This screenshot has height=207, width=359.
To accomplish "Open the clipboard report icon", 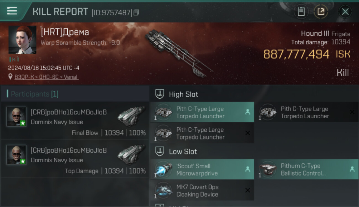I will pos(301,12).
